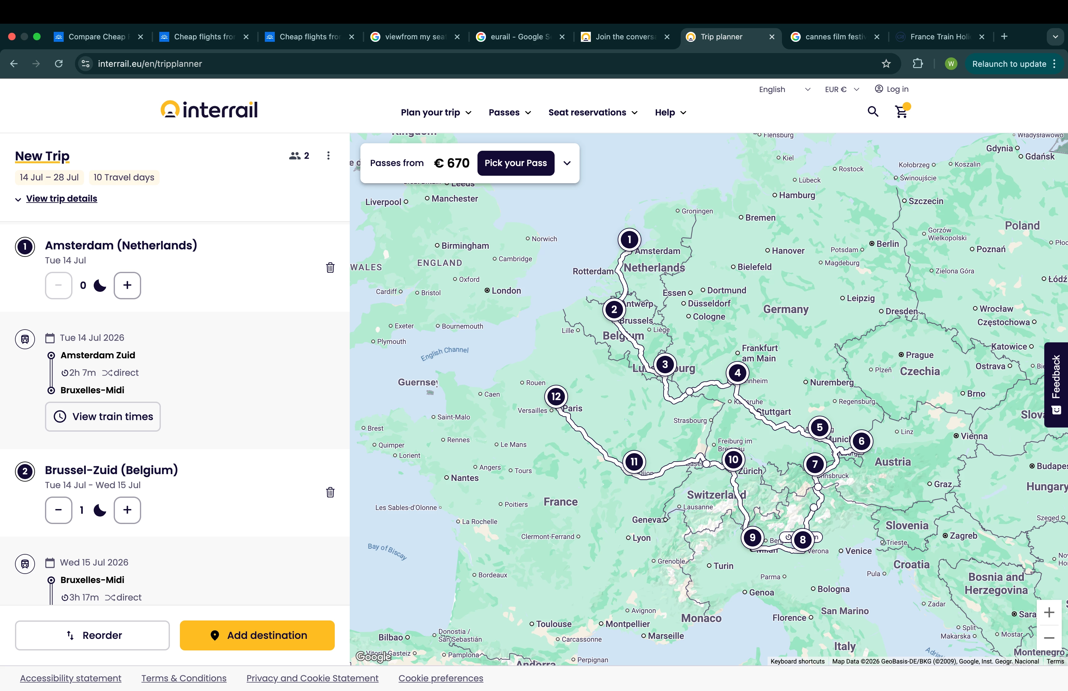Delete Amsterdam stop with trash icon
This screenshot has height=691, width=1068.
pyautogui.click(x=330, y=268)
